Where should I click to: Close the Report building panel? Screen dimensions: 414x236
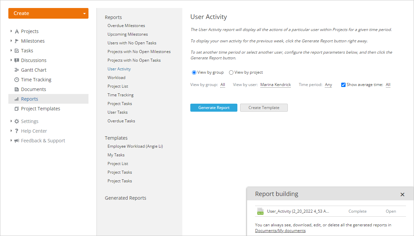[402, 194]
